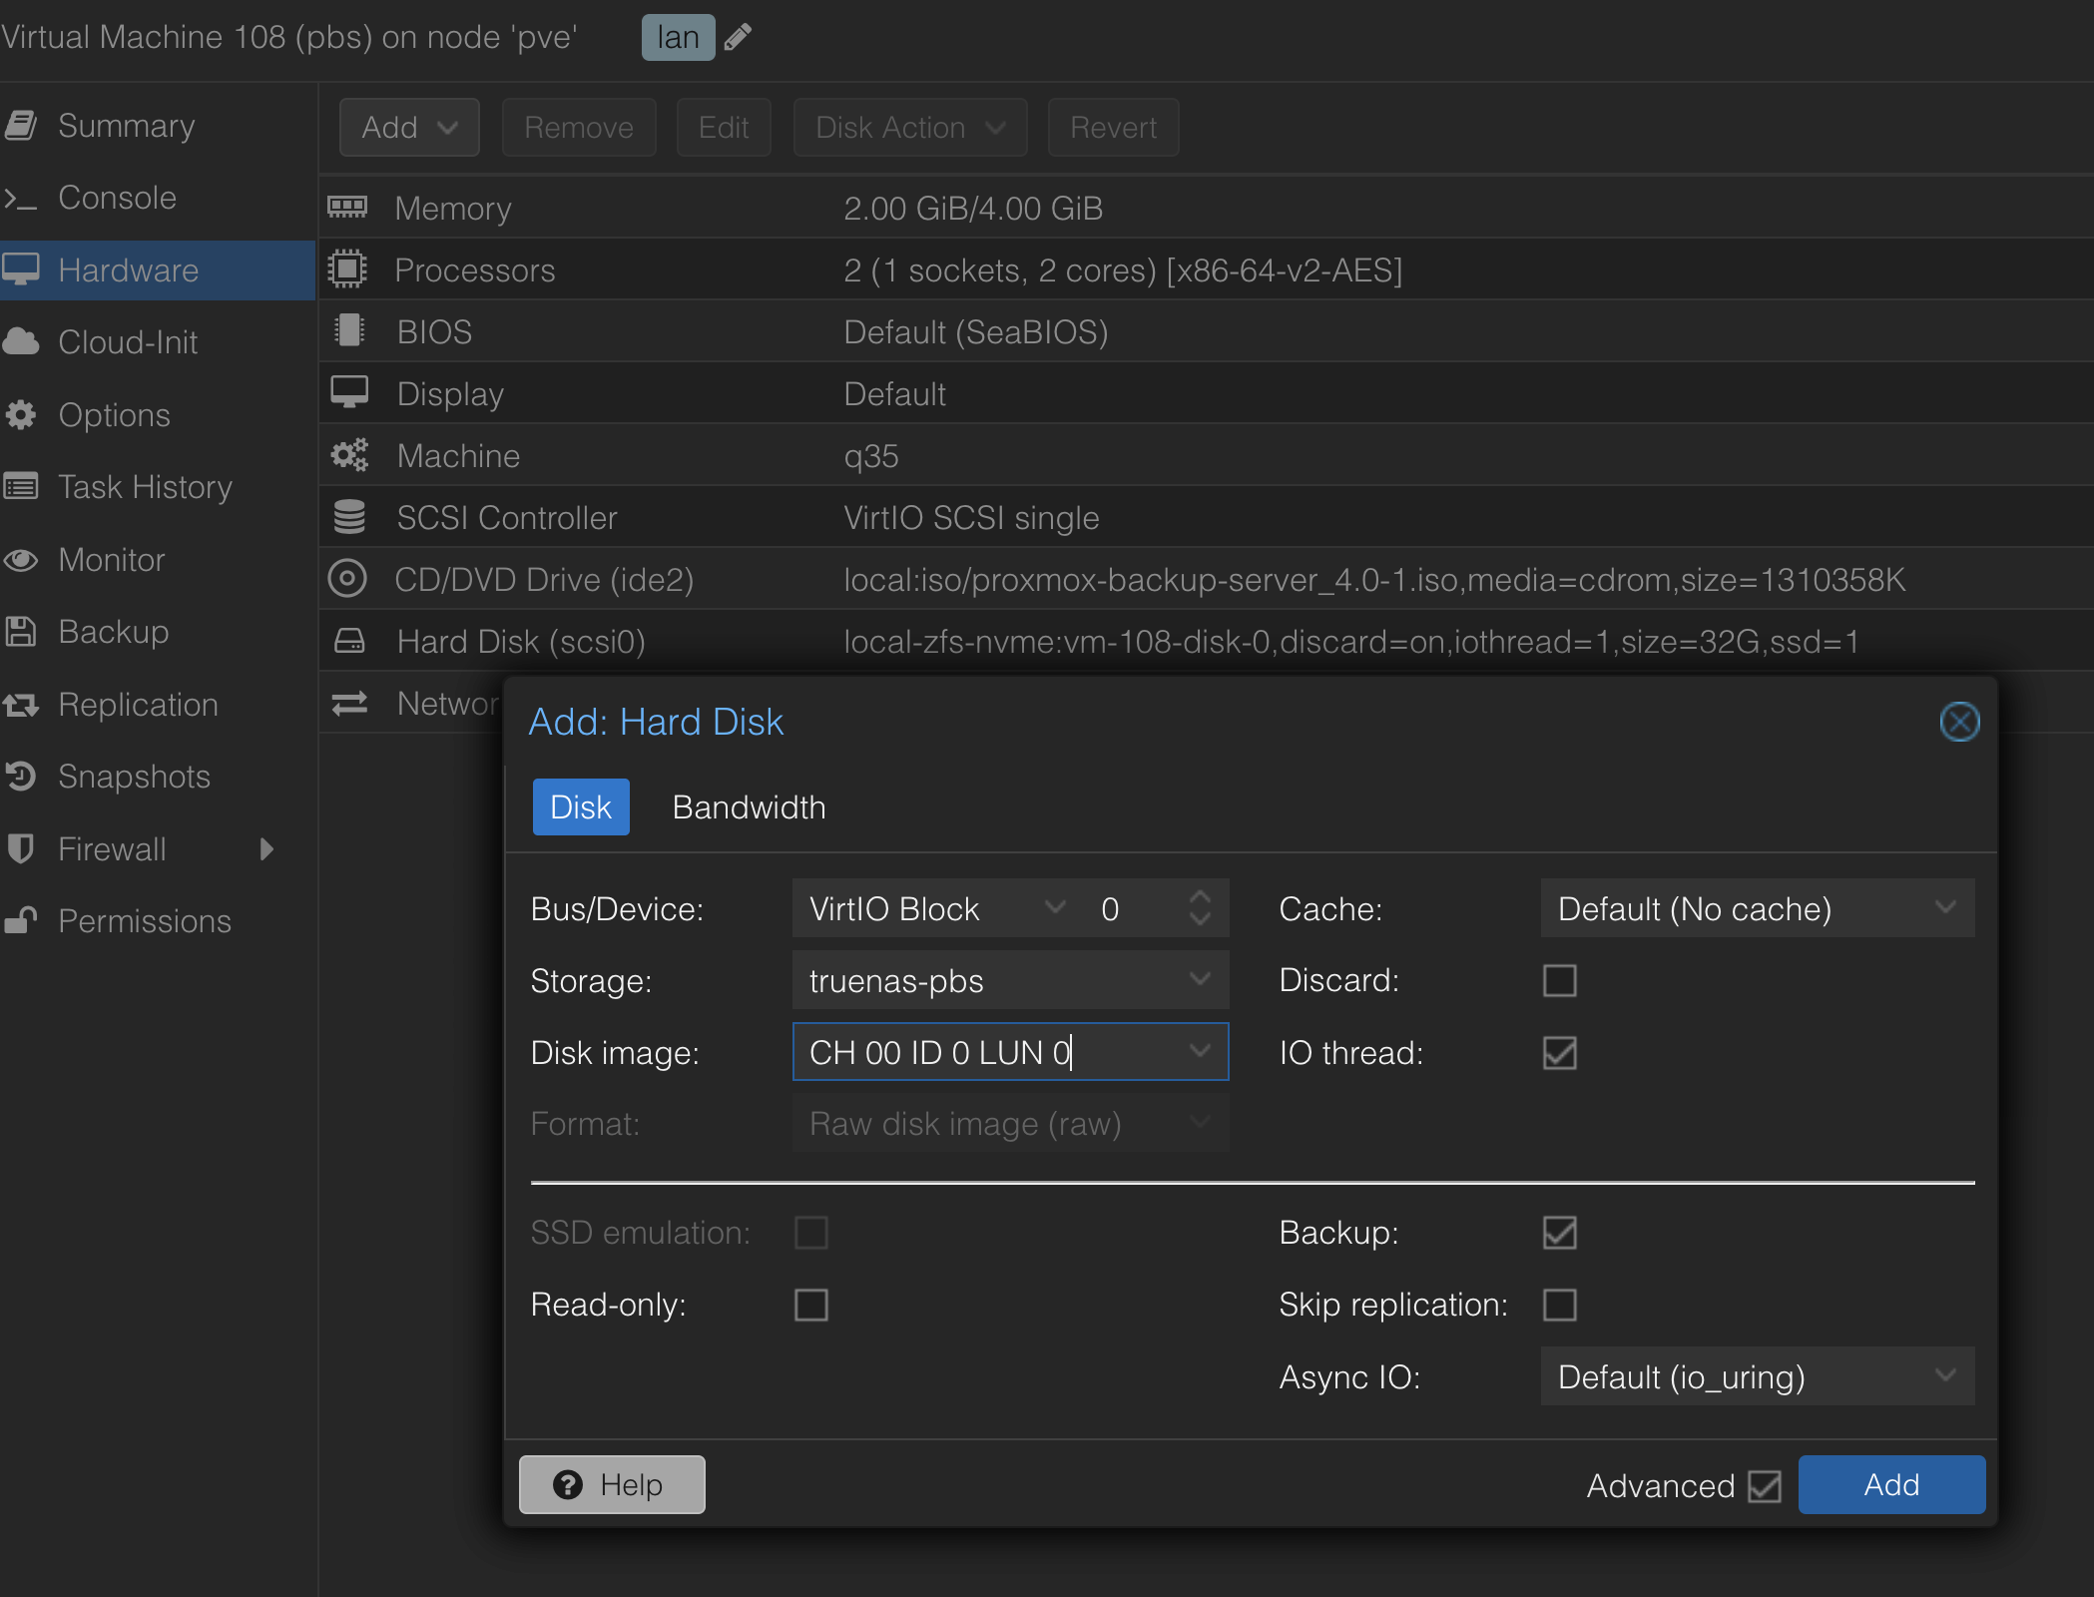Click the blue Add button in dialog

pyautogui.click(x=1891, y=1485)
